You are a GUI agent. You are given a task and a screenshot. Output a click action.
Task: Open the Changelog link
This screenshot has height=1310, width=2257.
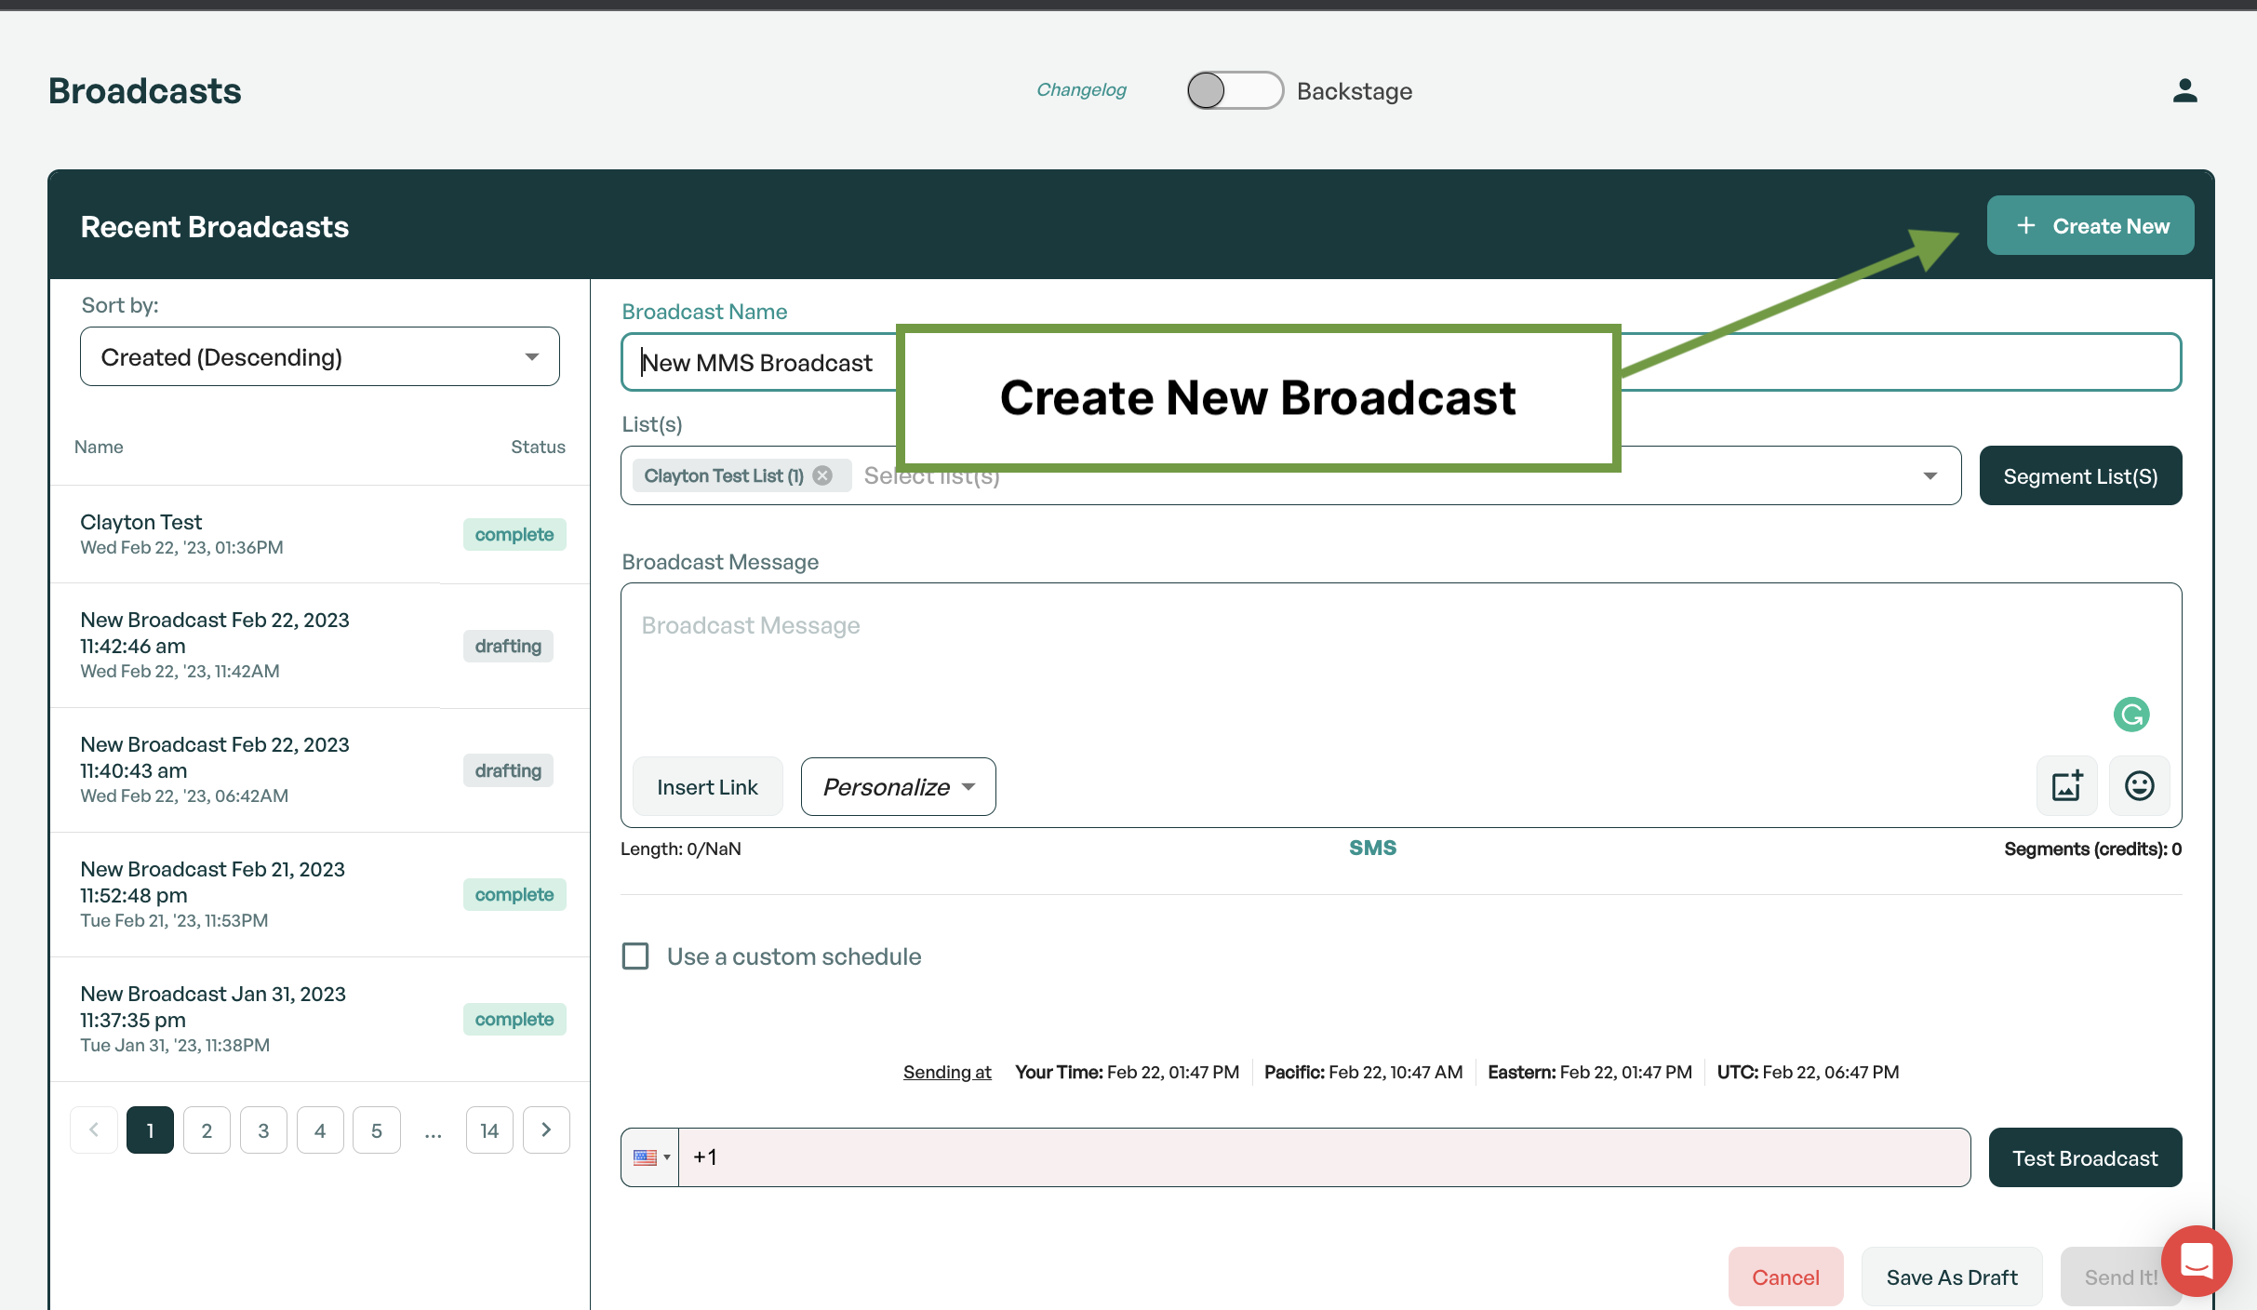[x=1081, y=90]
